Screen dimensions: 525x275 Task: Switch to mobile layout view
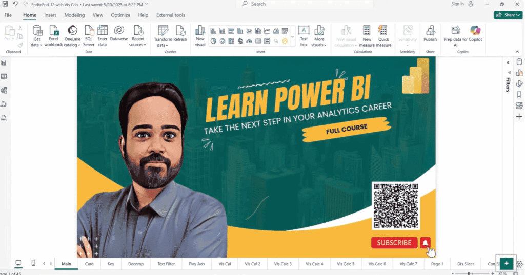[x=33, y=263]
